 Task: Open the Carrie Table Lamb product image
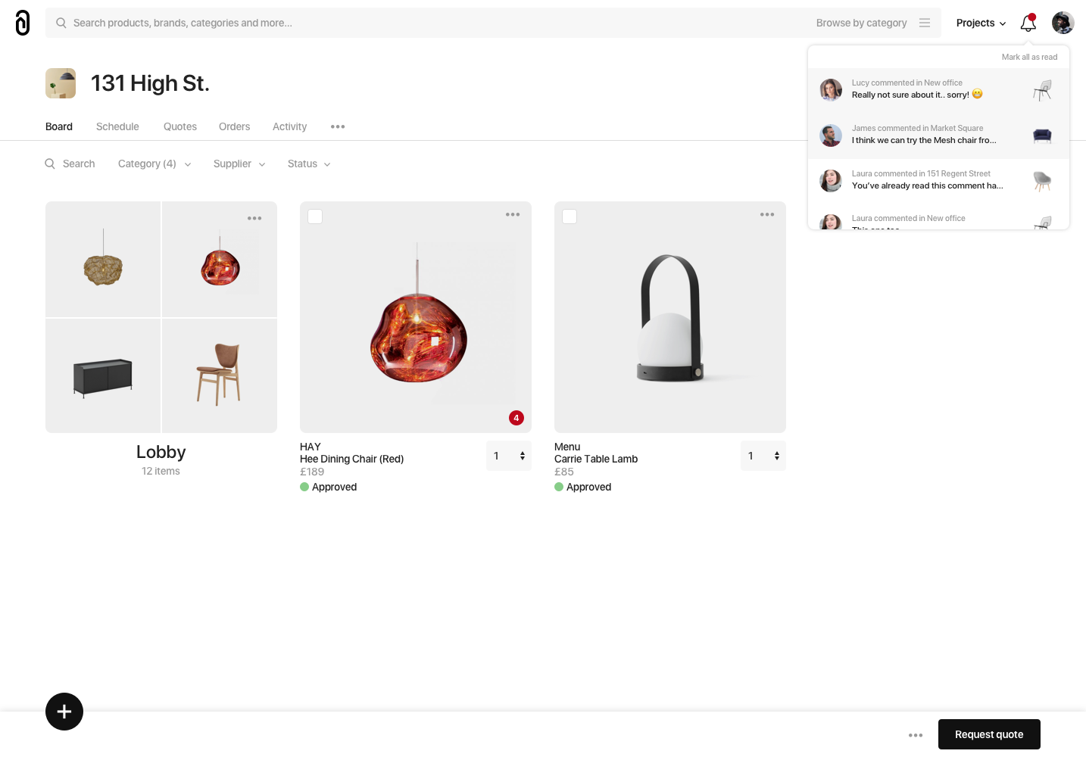point(670,317)
